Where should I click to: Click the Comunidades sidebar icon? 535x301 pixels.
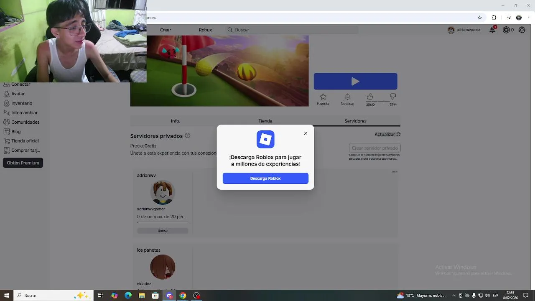point(7,122)
